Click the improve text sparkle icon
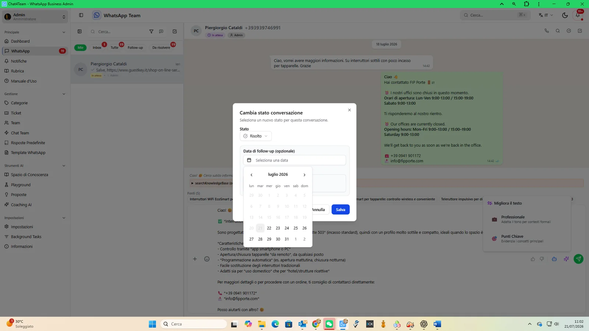This screenshot has width=589, height=331. coord(566,259)
